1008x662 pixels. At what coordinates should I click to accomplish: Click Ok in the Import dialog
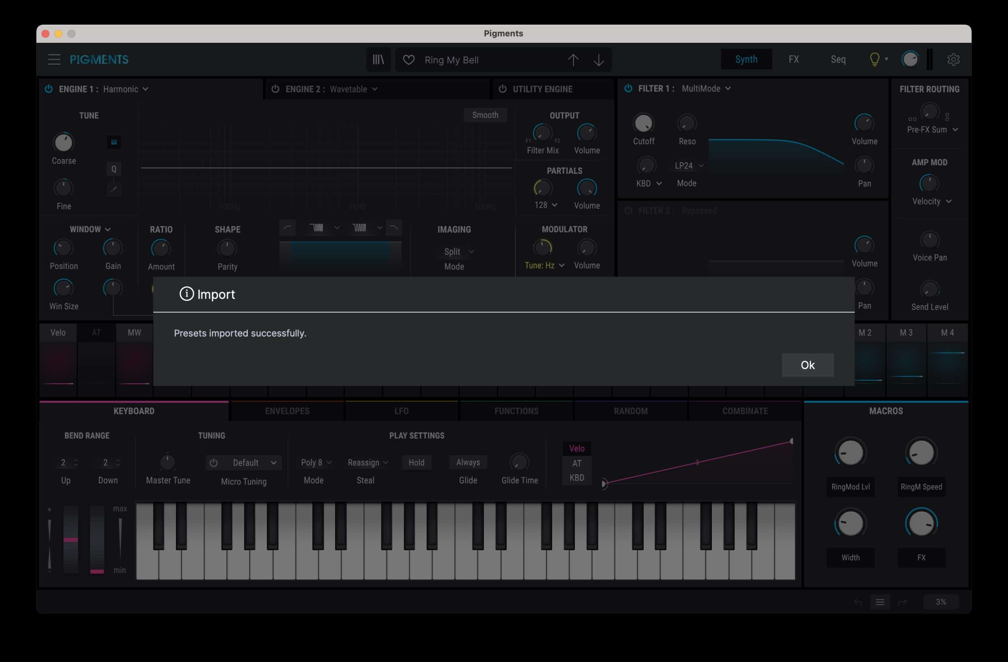pos(807,365)
